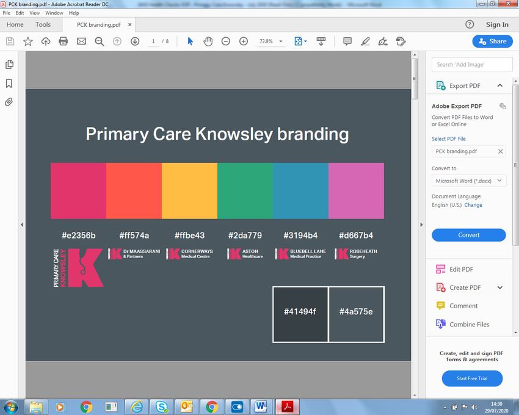Select the PCK branding.pdf document tab
The height and width of the screenshot is (415, 519).
click(x=99, y=25)
